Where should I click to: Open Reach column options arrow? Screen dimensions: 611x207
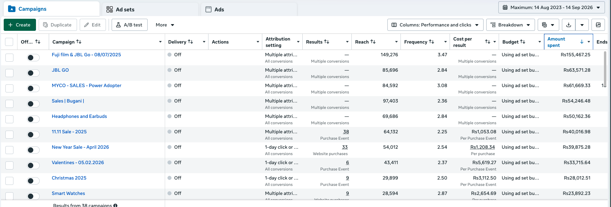click(x=396, y=42)
